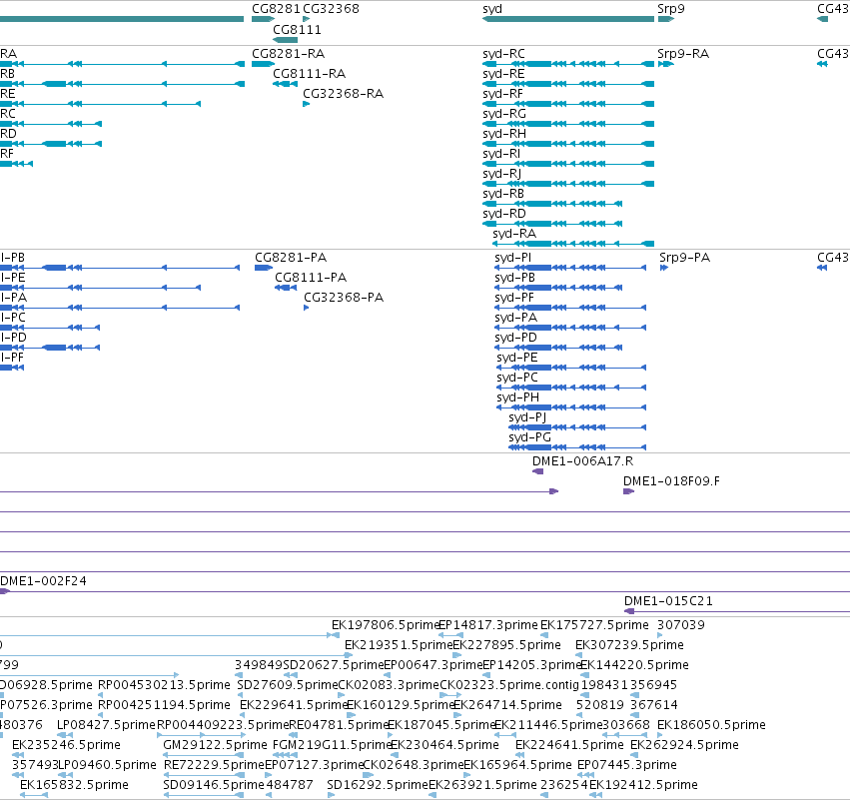Select transcript syd-RF
850x800 pixels.
point(502,94)
